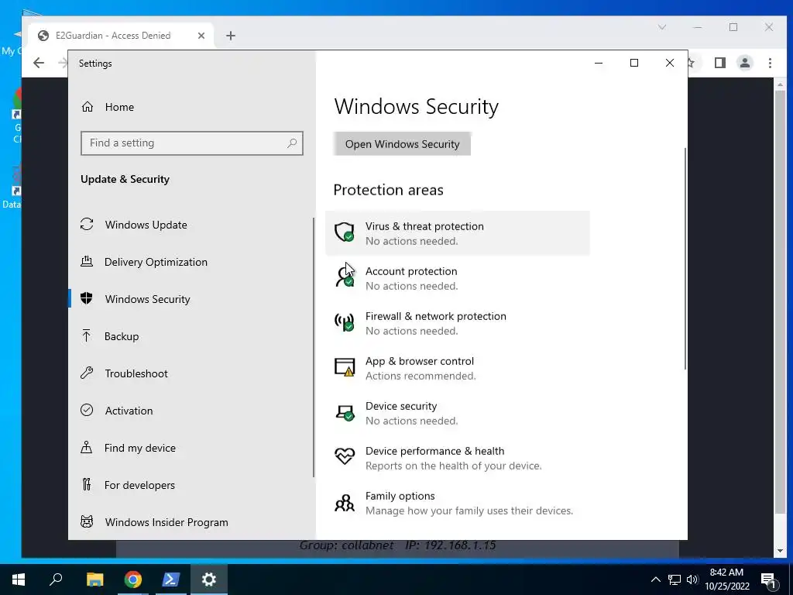Click Chrome profile avatar icon
Screen dimensions: 793x595
click(x=744, y=63)
